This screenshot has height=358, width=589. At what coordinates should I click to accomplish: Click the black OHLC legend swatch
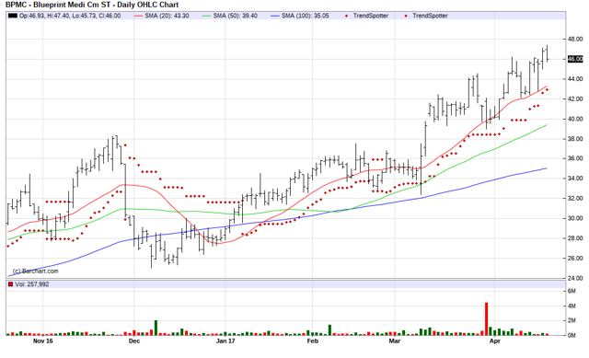13,16
